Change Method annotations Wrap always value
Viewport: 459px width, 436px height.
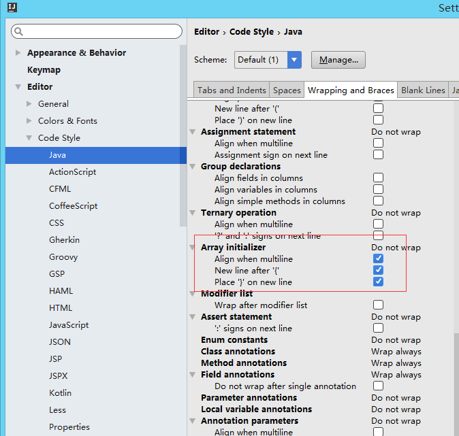[396, 363]
